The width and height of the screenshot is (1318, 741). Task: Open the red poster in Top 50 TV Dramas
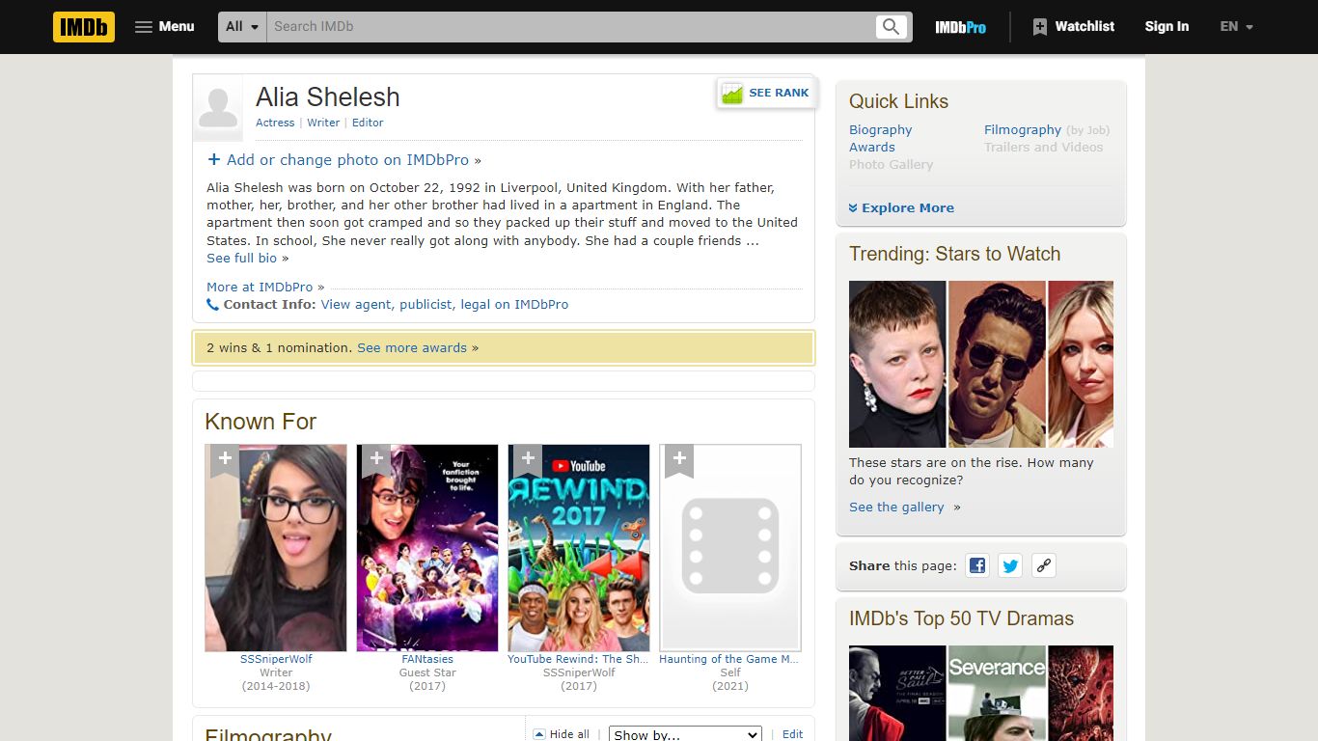pos(1081,694)
